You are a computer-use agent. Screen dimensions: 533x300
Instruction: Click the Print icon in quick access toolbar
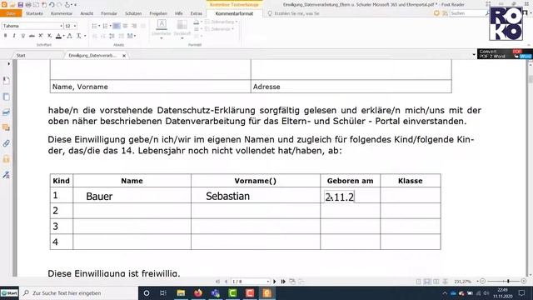[x=28, y=5]
